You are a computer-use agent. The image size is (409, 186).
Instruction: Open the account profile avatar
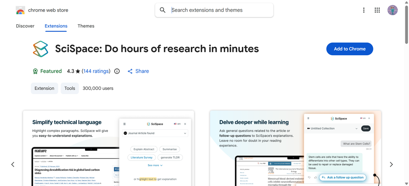pyautogui.click(x=392, y=10)
